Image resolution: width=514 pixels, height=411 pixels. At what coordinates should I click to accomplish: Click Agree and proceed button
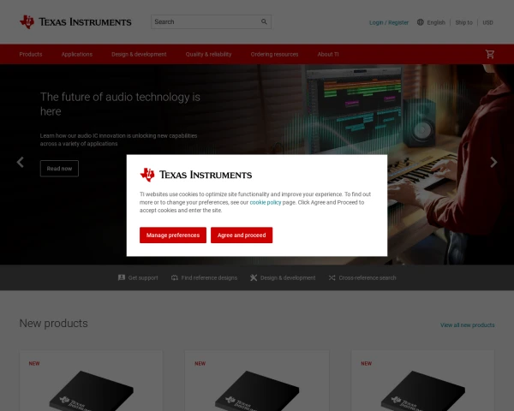click(242, 235)
